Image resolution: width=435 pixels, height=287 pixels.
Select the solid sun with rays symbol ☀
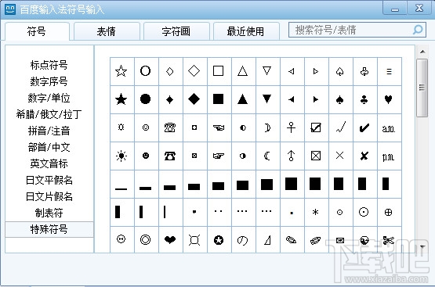coord(121,156)
